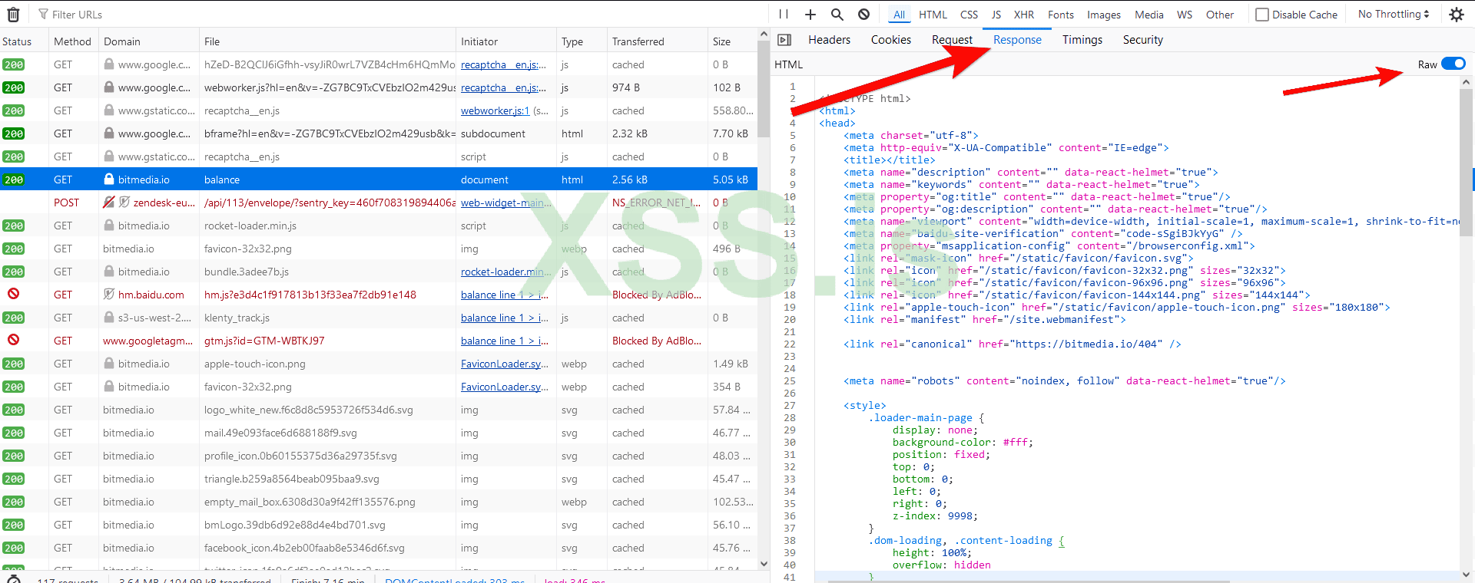Open the network search magnifier
The width and height of the screenshot is (1475, 583).
pyautogui.click(x=837, y=15)
